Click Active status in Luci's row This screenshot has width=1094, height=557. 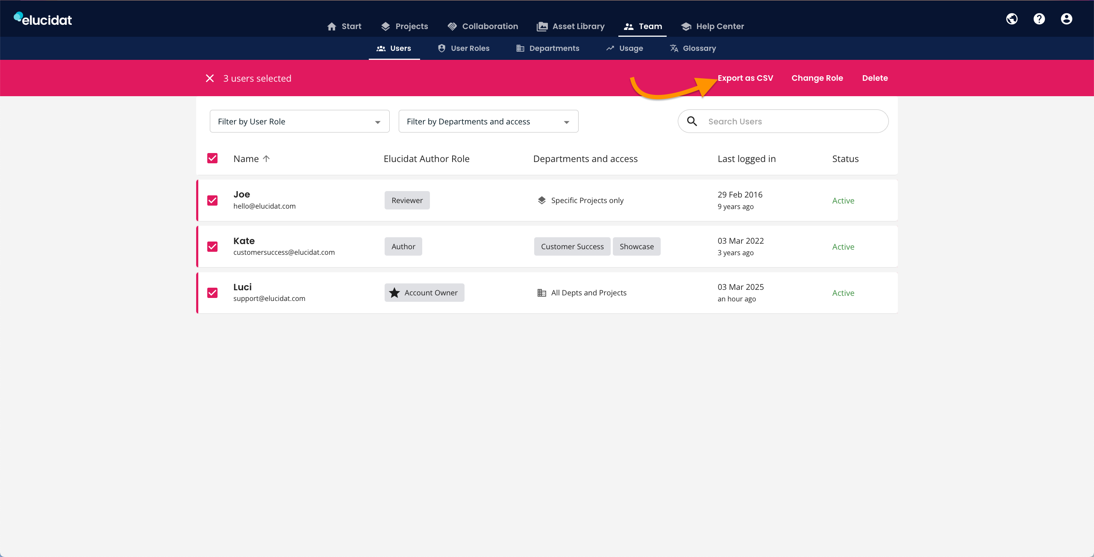coord(843,293)
